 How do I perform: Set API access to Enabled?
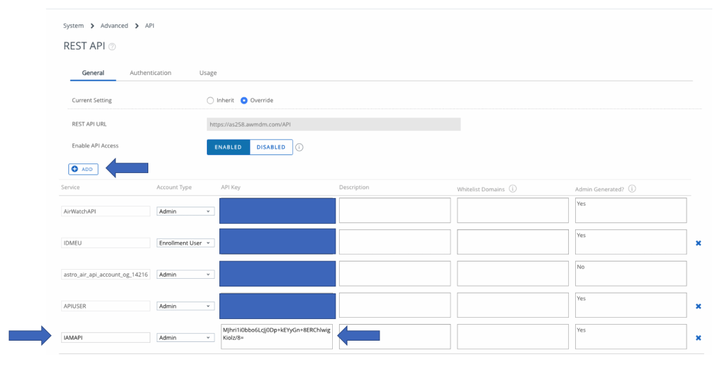click(228, 147)
